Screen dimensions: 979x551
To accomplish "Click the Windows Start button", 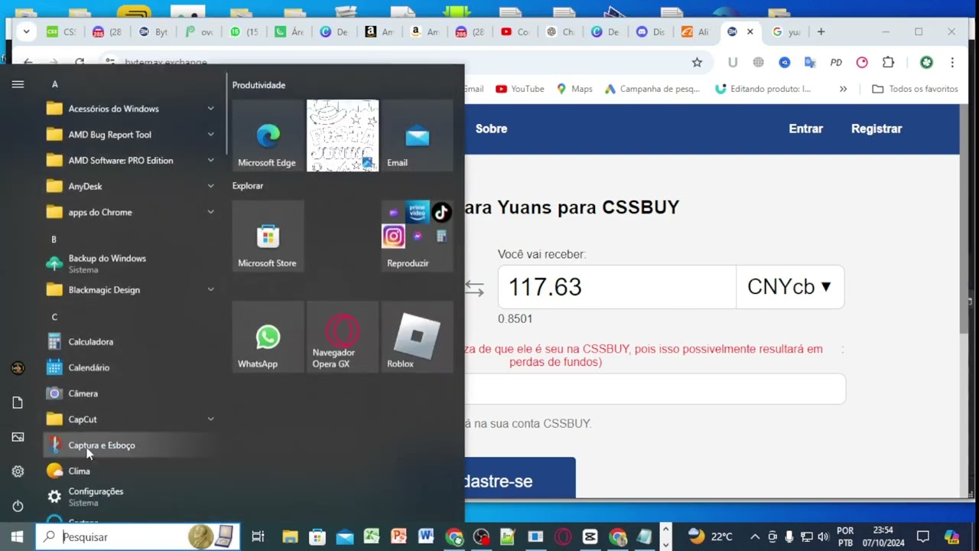I will coord(17,536).
